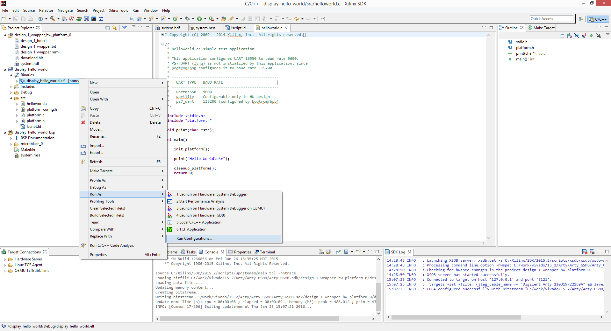Expand the microblaze_0 folder node
This screenshot has width=611, height=331.
pos(11,144)
